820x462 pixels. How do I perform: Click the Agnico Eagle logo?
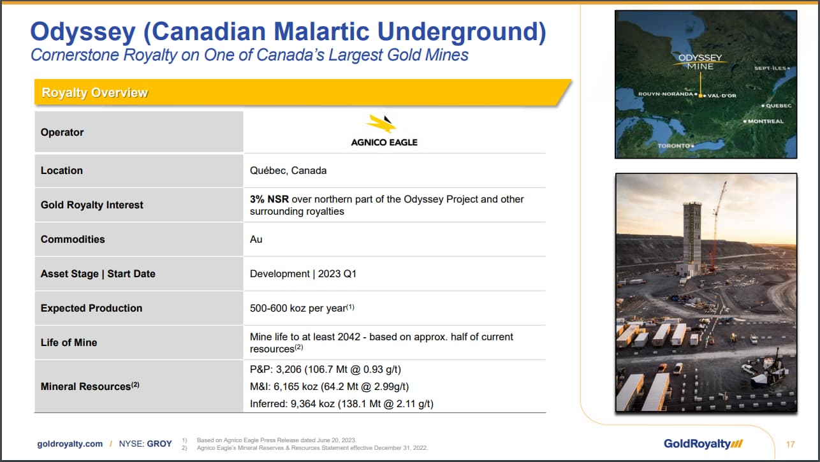click(x=384, y=131)
